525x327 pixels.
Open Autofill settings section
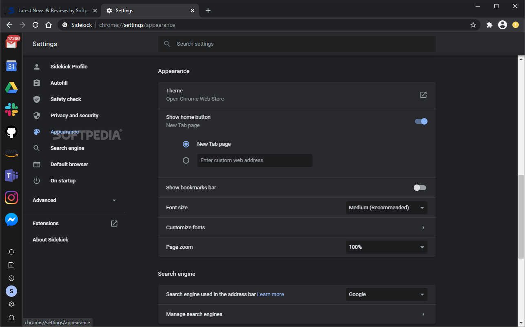[59, 83]
